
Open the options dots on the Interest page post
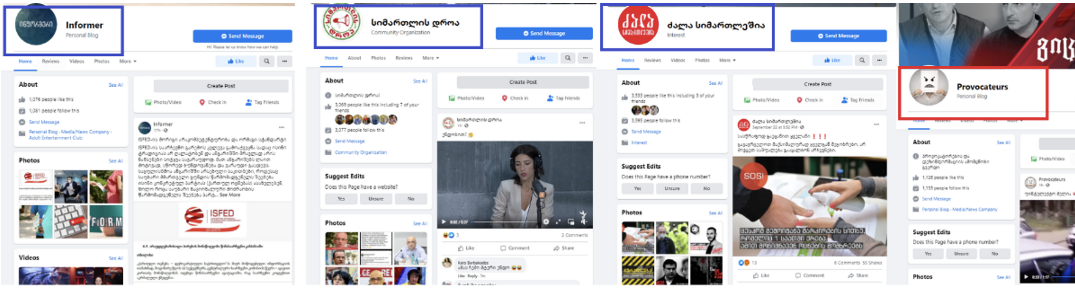tap(876, 124)
